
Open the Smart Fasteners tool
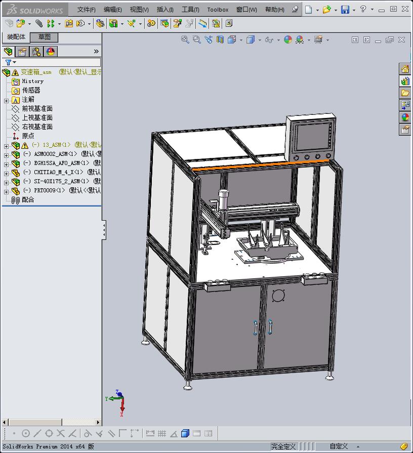click(69, 23)
